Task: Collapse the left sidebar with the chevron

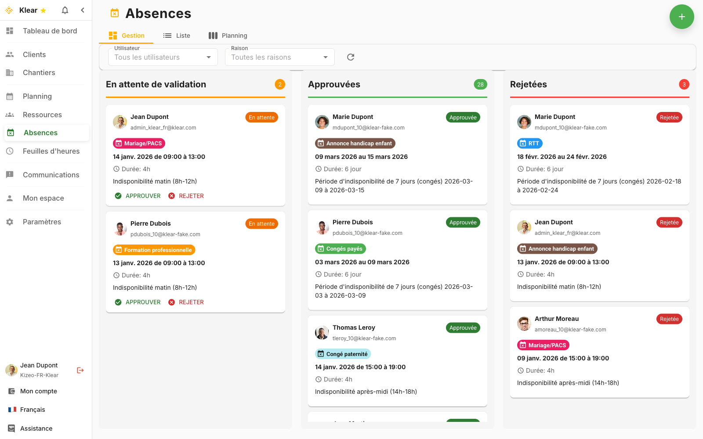Action: 83,10
